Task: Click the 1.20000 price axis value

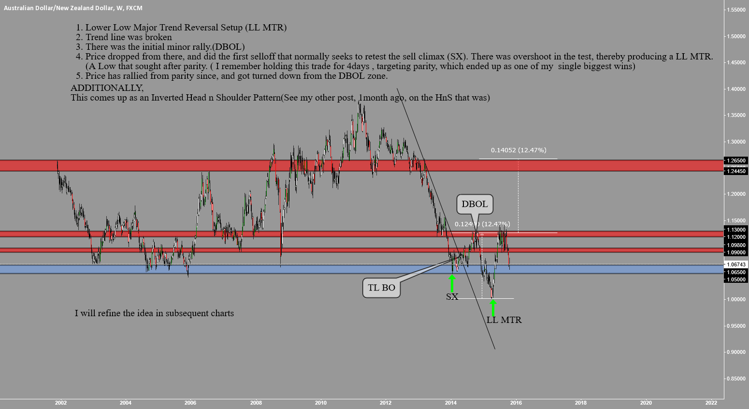Action: (736, 194)
